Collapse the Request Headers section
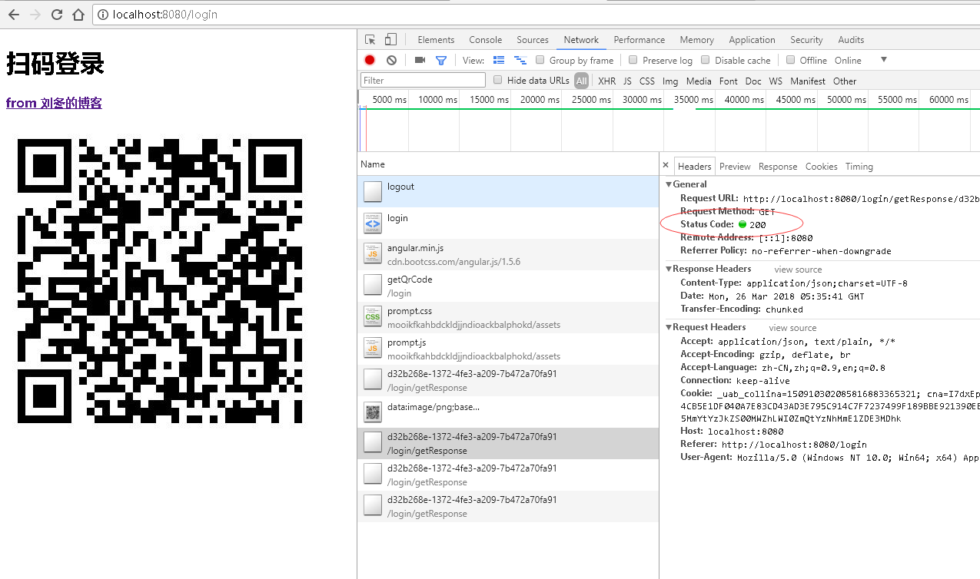 click(669, 327)
